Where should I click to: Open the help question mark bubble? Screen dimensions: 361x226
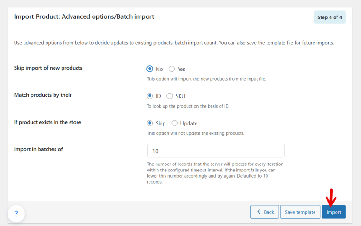(16, 214)
